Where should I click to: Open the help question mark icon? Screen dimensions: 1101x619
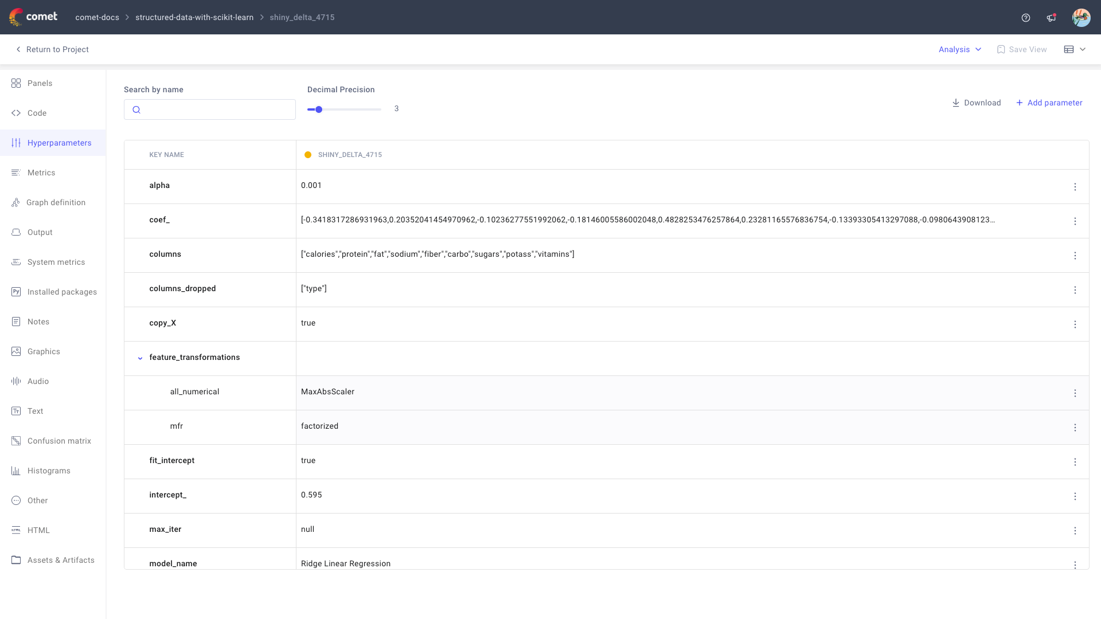click(1026, 18)
